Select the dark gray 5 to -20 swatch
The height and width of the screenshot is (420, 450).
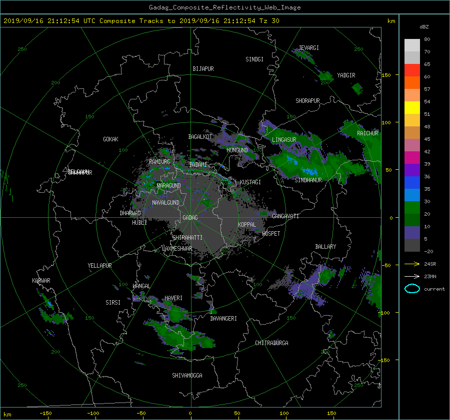pos(412,245)
